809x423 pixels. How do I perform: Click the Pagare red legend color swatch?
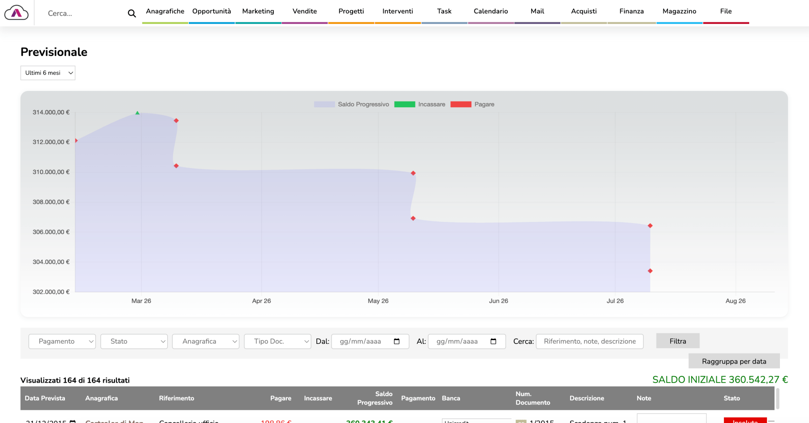click(x=461, y=104)
